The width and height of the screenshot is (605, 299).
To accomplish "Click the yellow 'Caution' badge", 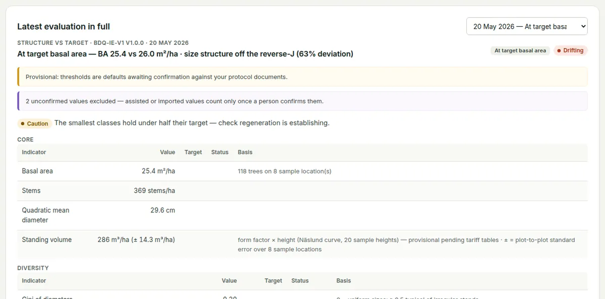I will point(34,124).
